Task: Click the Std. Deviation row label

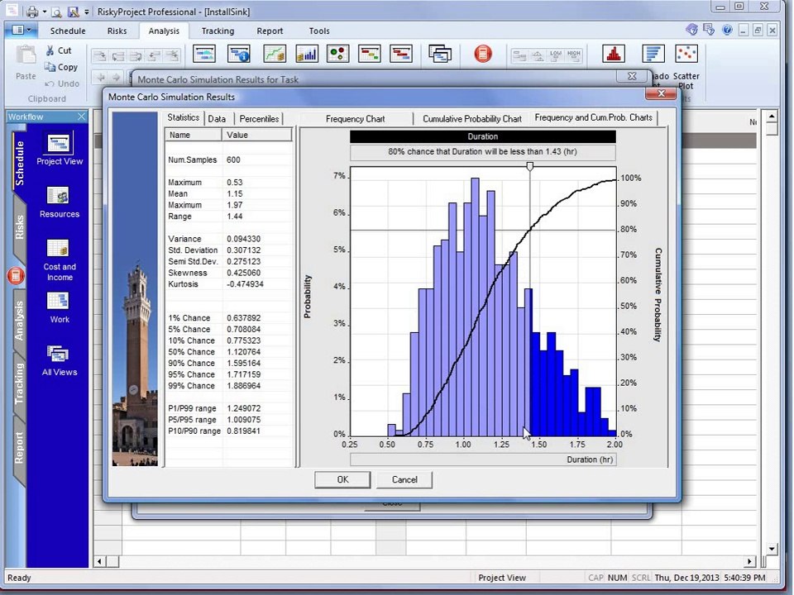Action: coord(193,250)
